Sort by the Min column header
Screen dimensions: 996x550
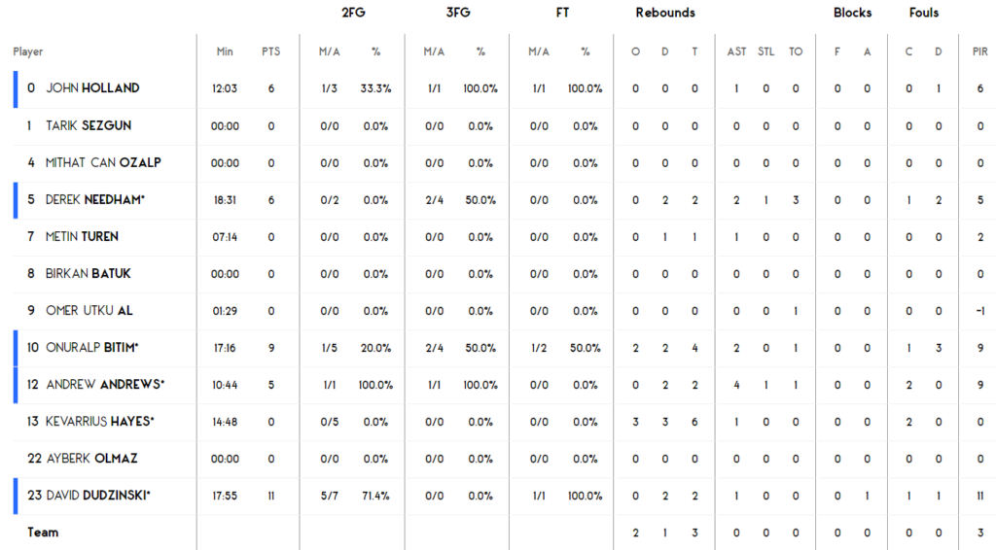point(225,52)
